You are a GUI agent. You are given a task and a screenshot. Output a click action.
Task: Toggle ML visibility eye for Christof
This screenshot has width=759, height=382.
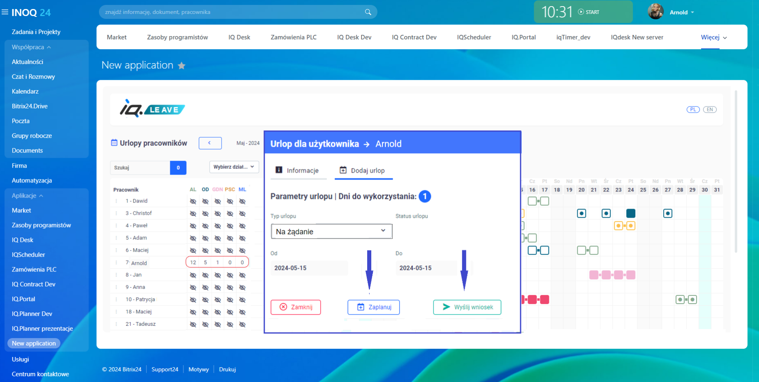pyautogui.click(x=242, y=214)
